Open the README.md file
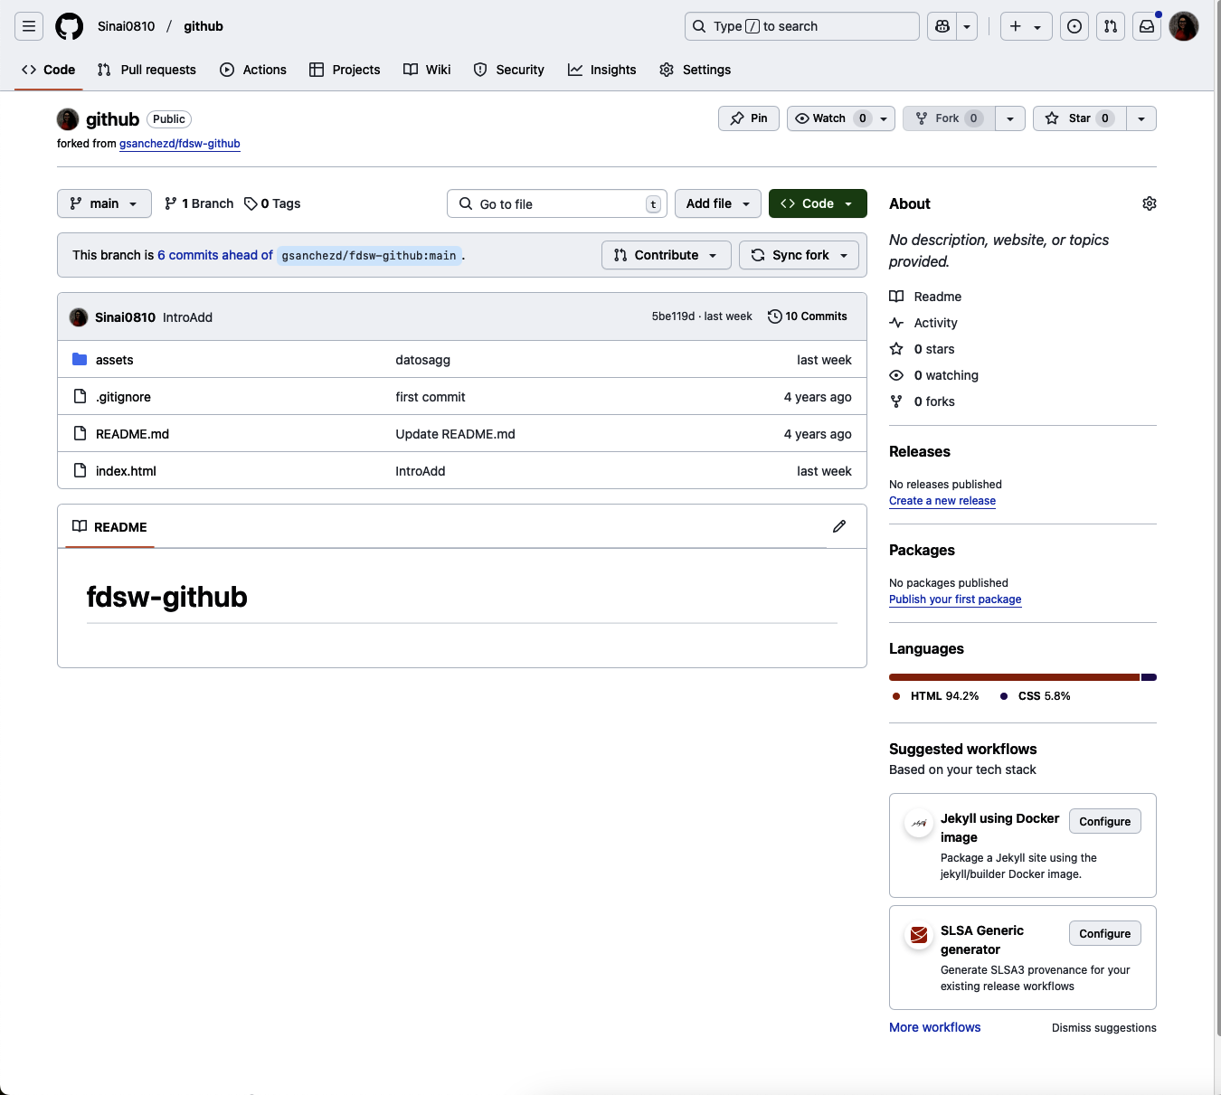Viewport: 1221px width, 1095px height. pyautogui.click(x=132, y=434)
